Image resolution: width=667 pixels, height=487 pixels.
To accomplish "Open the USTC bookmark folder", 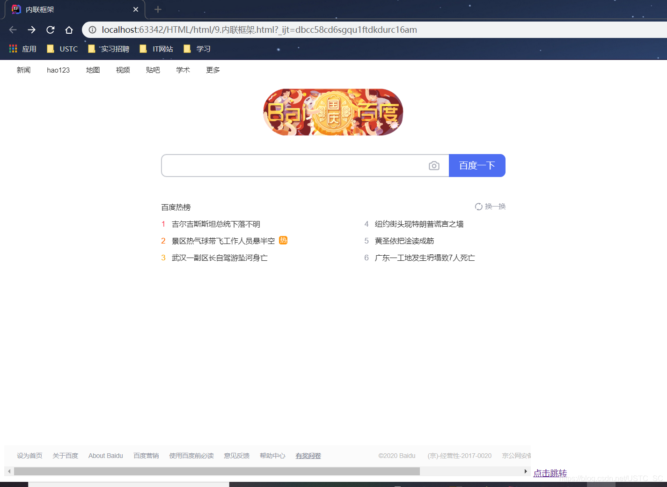I will tap(62, 49).
